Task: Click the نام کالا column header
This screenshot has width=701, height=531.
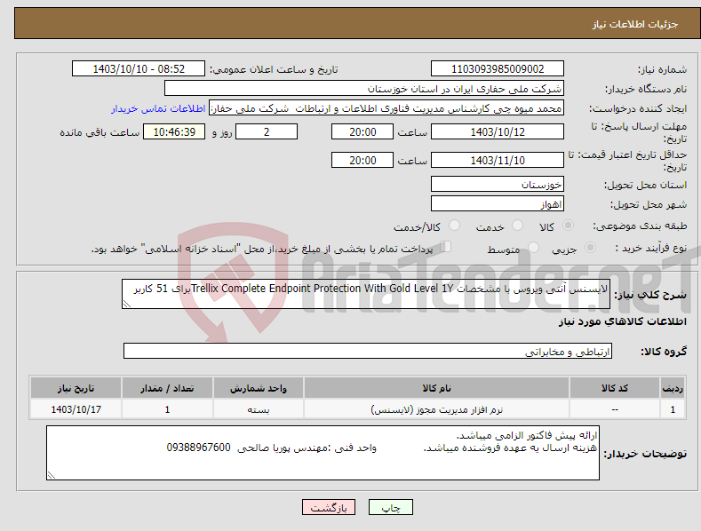Action: 437,388
